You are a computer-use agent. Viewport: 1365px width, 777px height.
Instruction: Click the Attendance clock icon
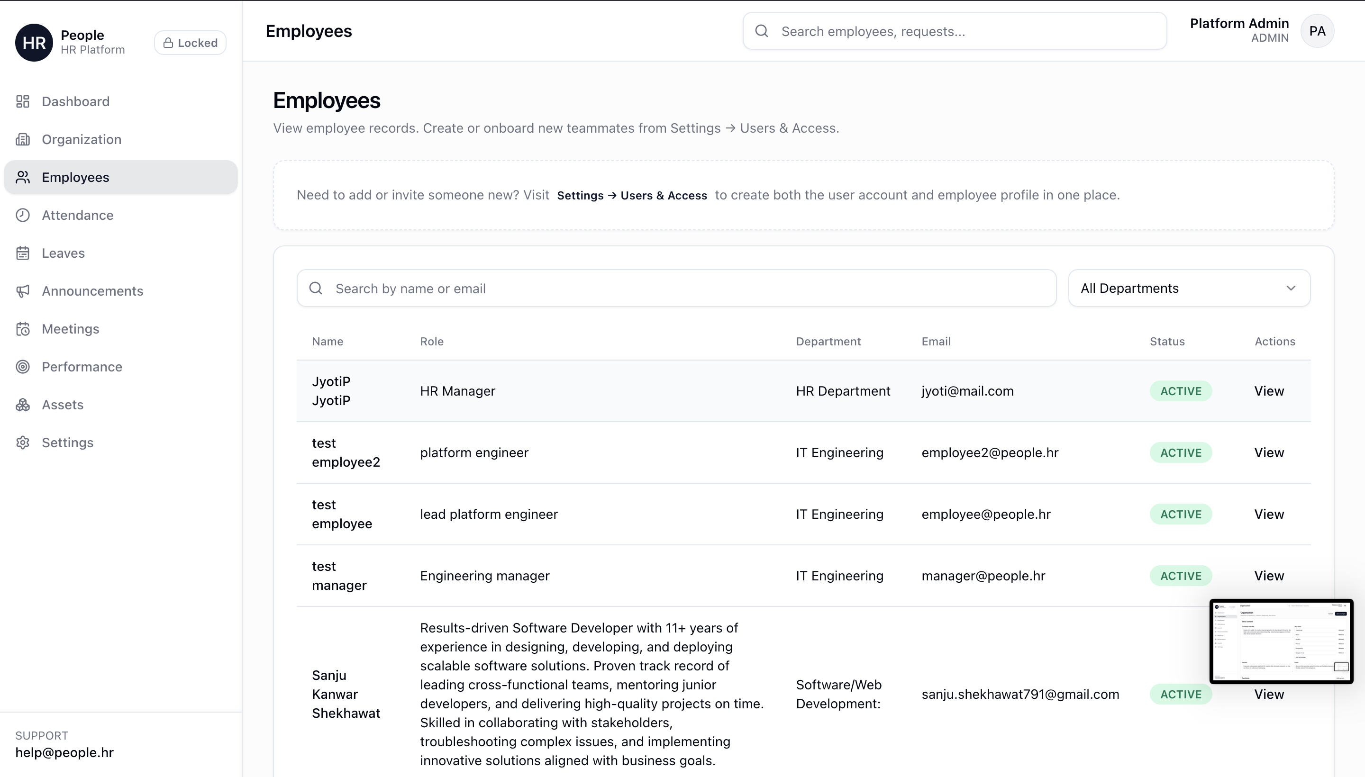(x=22, y=215)
